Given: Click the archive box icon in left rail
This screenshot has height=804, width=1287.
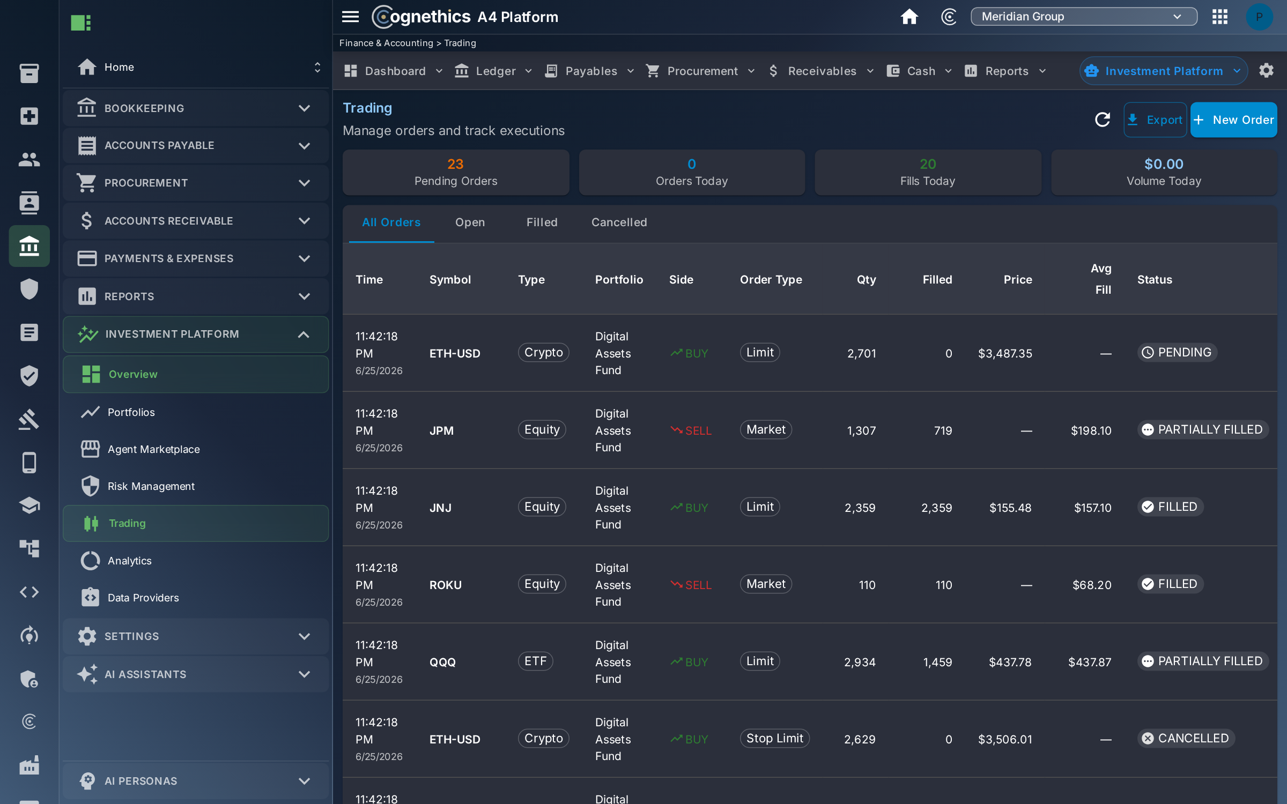Looking at the screenshot, I should (x=29, y=73).
